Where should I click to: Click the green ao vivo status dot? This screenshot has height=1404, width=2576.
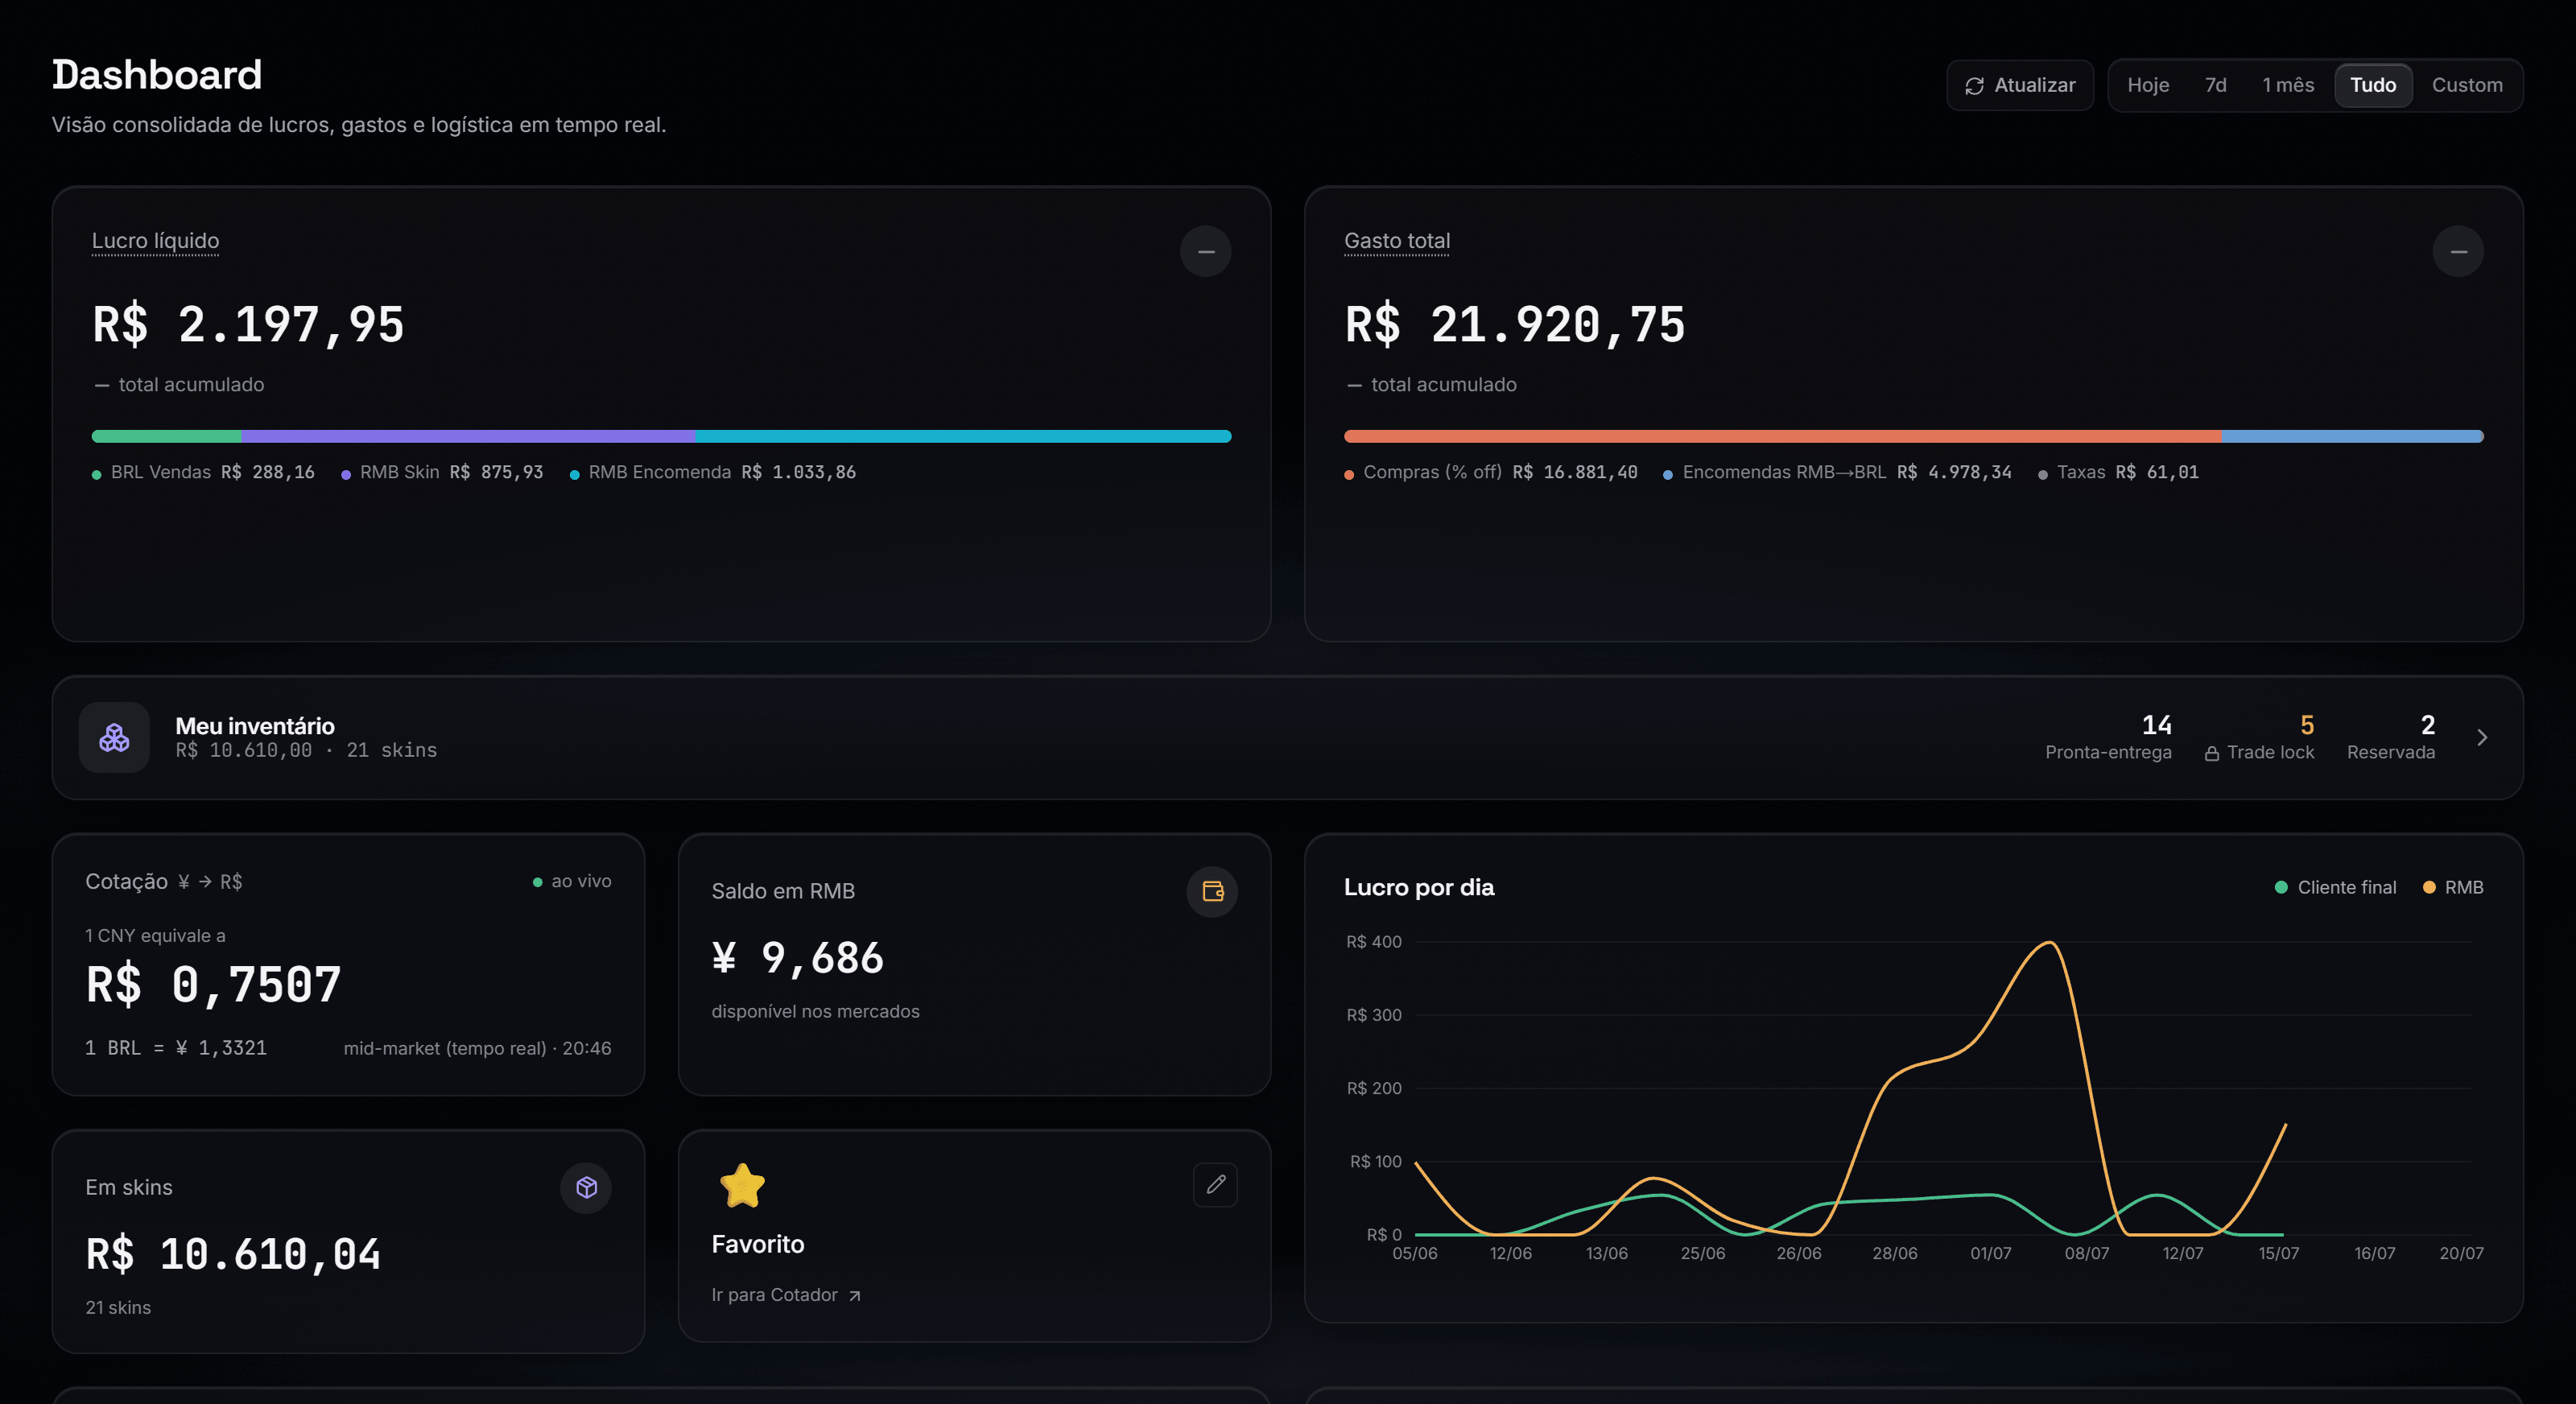tap(537, 883)
